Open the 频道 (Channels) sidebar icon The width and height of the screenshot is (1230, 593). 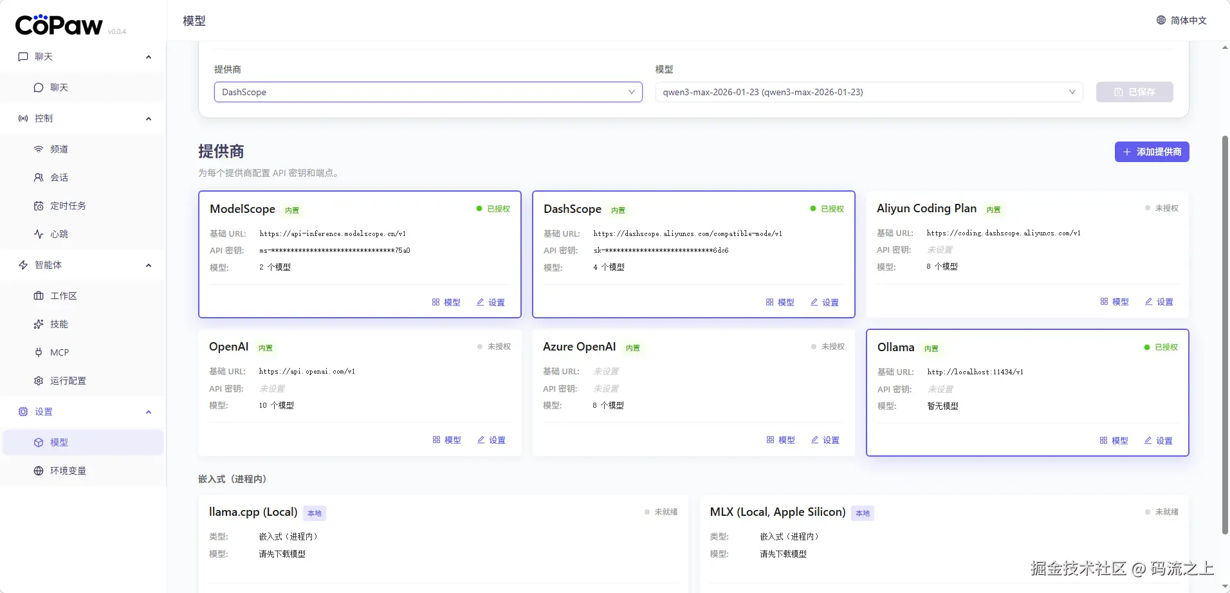tap(39, 149)
